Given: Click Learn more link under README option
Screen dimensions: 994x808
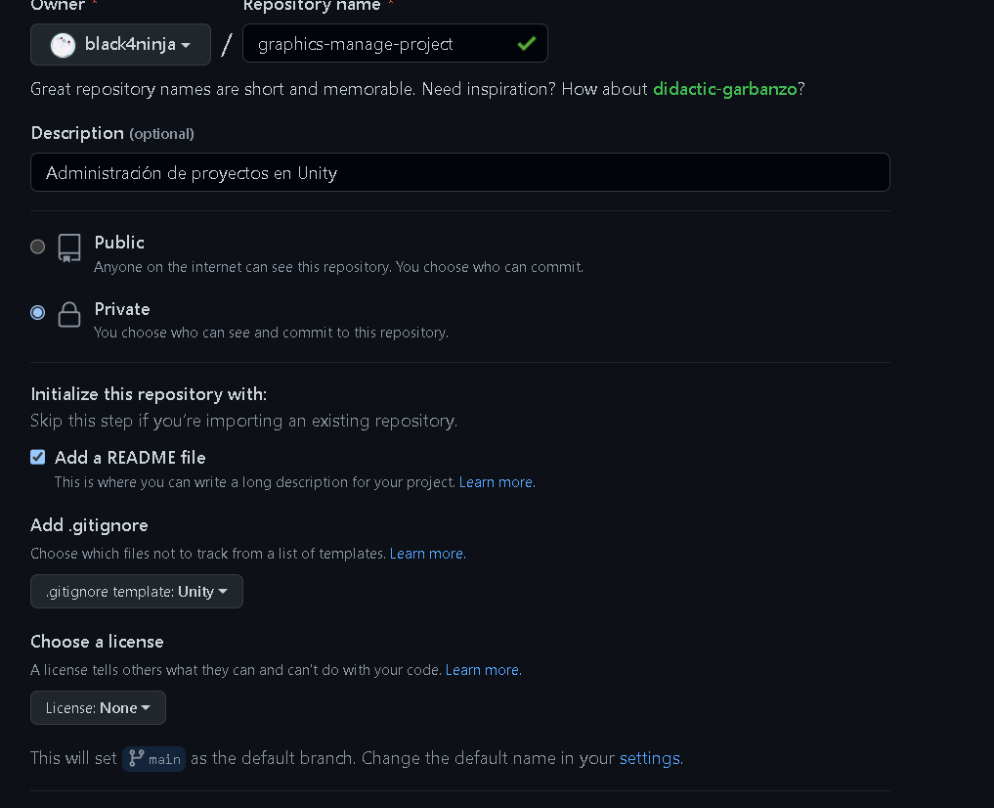Looking at the screenshot, I should [x=497, y=482].
